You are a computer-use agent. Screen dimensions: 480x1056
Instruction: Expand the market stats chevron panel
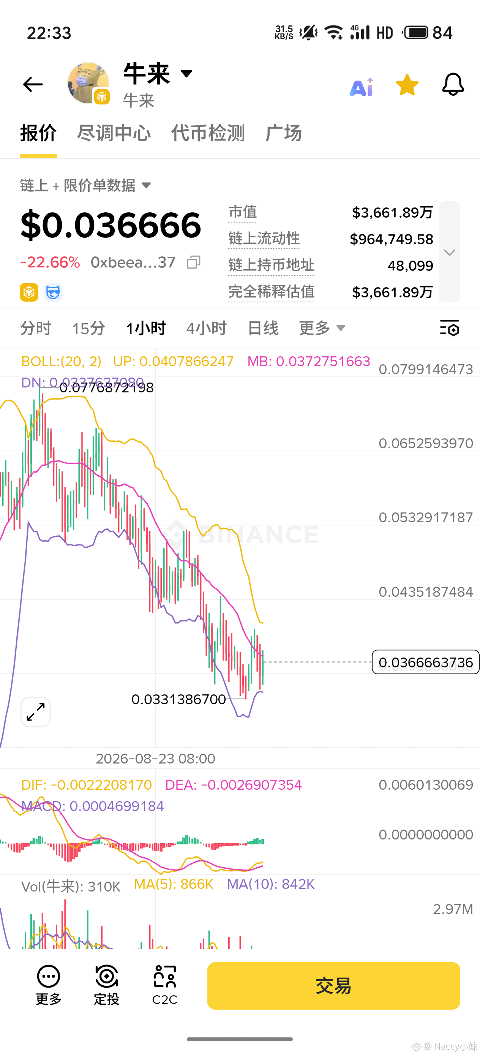(449, 252)
